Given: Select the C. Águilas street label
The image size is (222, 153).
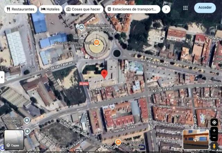Looking at the screenshot, I should tap(151, 121).
